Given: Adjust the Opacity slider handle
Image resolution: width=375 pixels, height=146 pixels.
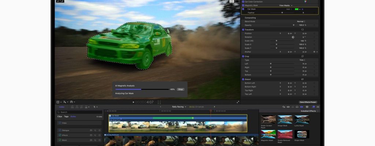Looking at the screenshot, I should (293, 25).
